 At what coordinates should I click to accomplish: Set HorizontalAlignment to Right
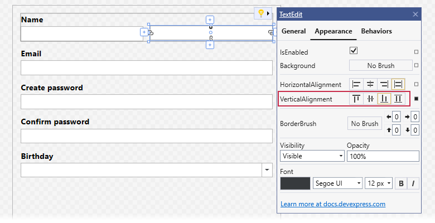point(384,84)
